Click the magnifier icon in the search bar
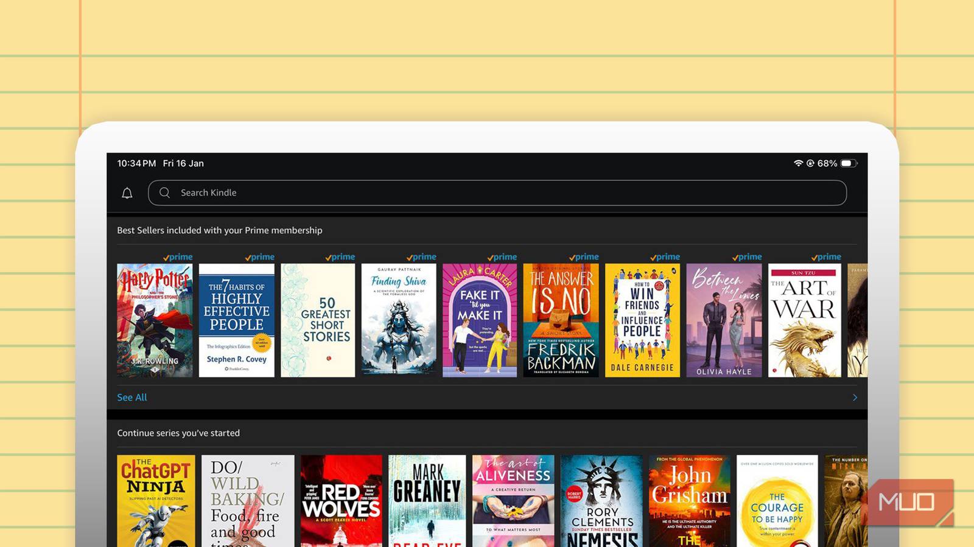The width and height of the screenshot is (974, 547). click(x=164, y=193)
